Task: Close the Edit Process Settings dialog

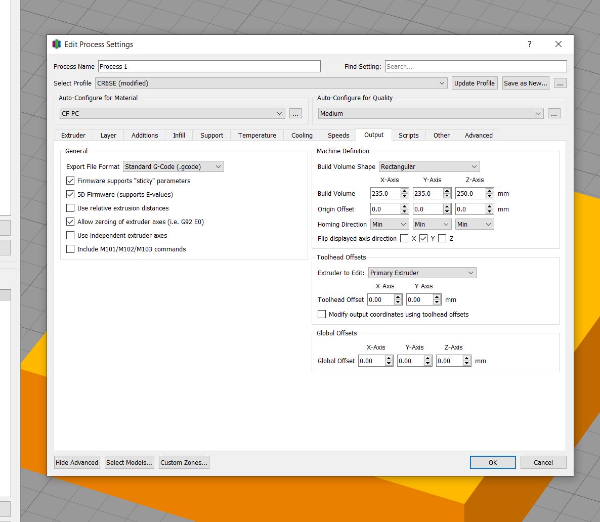Action: [559, 44]
